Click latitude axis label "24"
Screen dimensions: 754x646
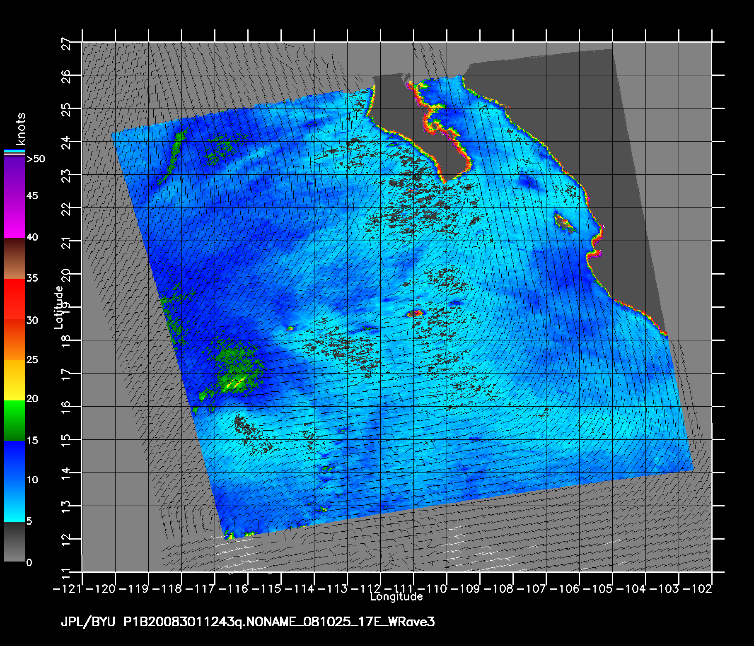coord(66,143)
